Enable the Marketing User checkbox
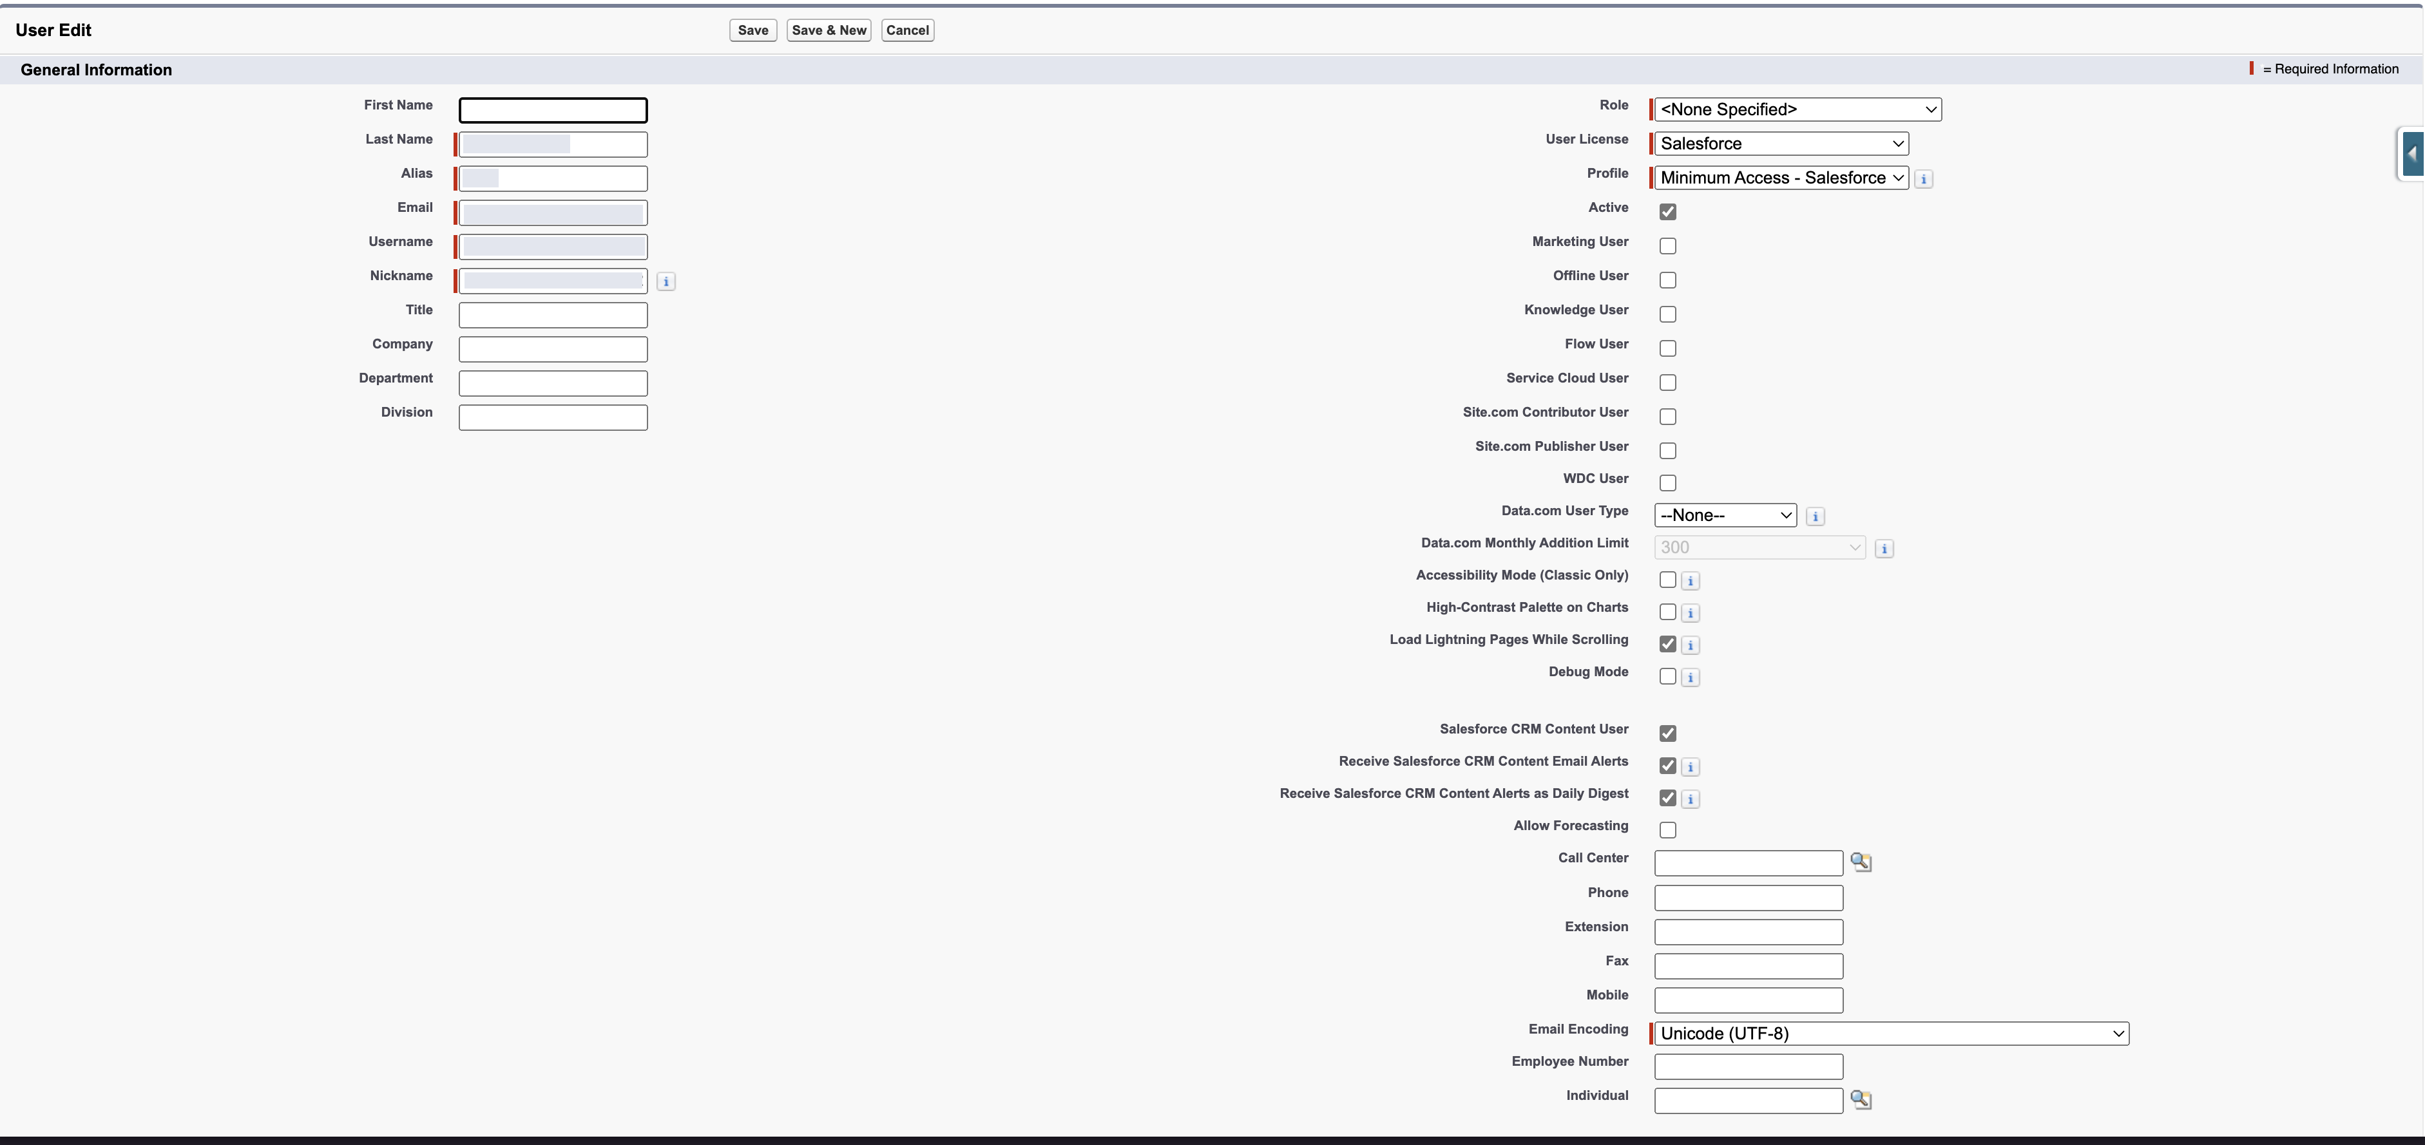The image size is (2425, 1145). coord(1667,247)
